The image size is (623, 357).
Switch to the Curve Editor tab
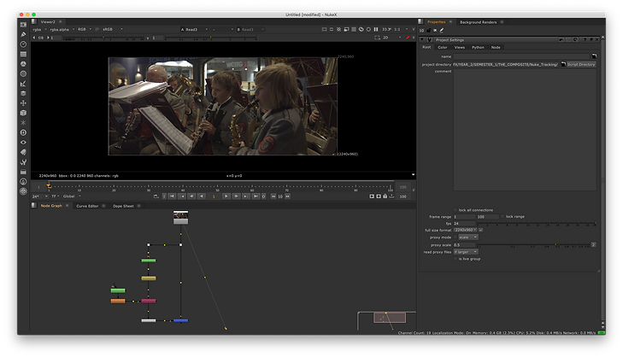[87, 206]
